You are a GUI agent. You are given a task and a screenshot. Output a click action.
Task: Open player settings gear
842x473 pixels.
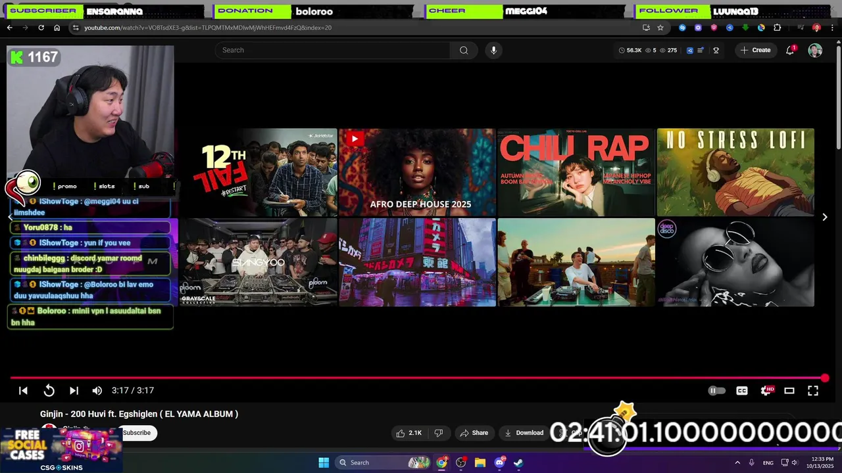tap(766, 390)
